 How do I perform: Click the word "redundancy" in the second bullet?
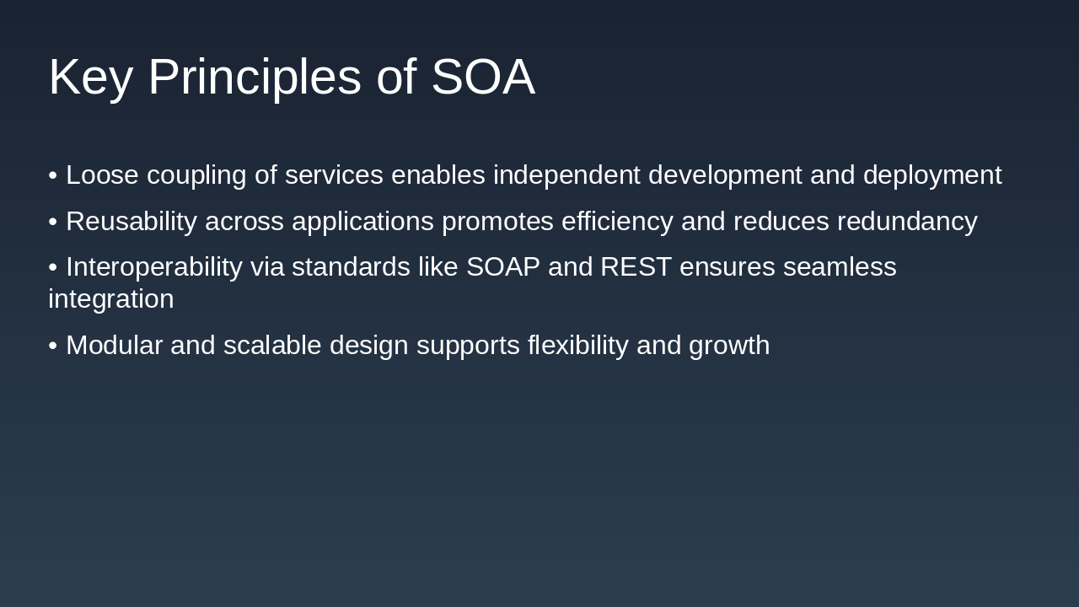(x=907, y=222)
